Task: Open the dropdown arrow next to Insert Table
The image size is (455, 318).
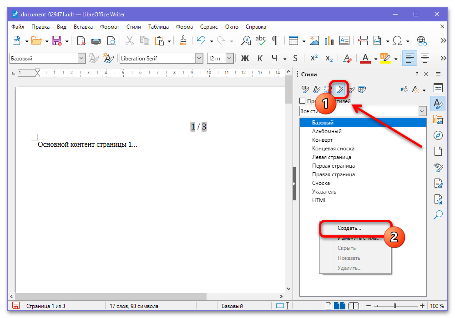Action: pyautogui.click(x=304, y=41)
